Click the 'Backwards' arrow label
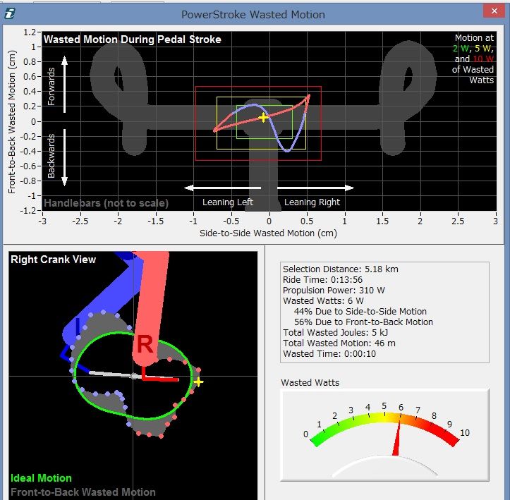The image size is (510, 500). pos(51,156)
